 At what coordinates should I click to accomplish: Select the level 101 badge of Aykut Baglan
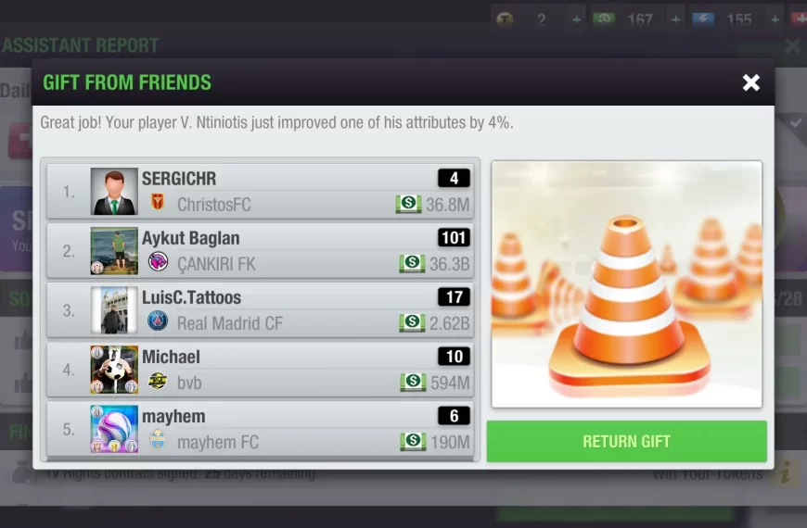[454, 237]
